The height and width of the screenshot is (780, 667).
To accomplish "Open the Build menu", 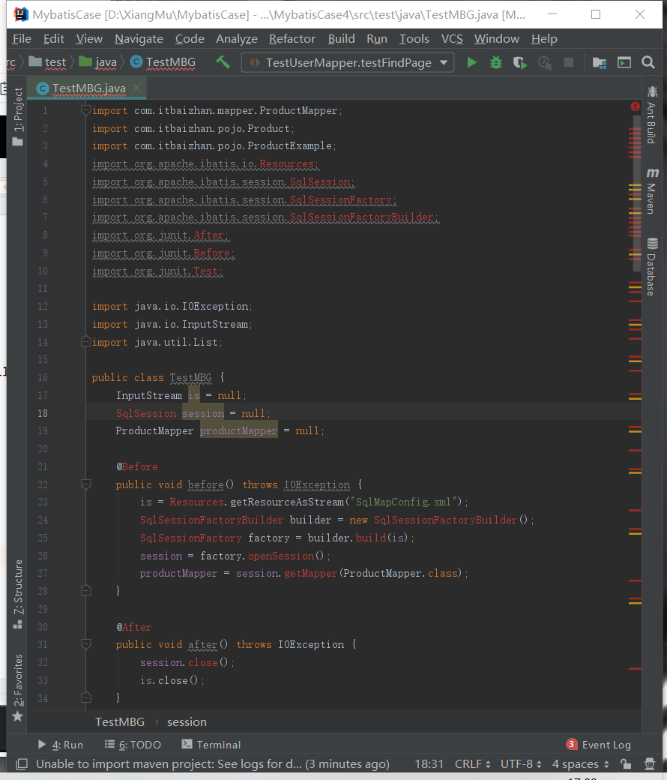I will click(341, 39).
